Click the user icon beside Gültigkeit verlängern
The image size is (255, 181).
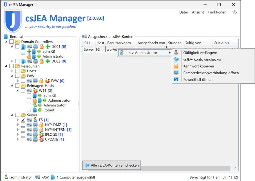click(176, 53)
